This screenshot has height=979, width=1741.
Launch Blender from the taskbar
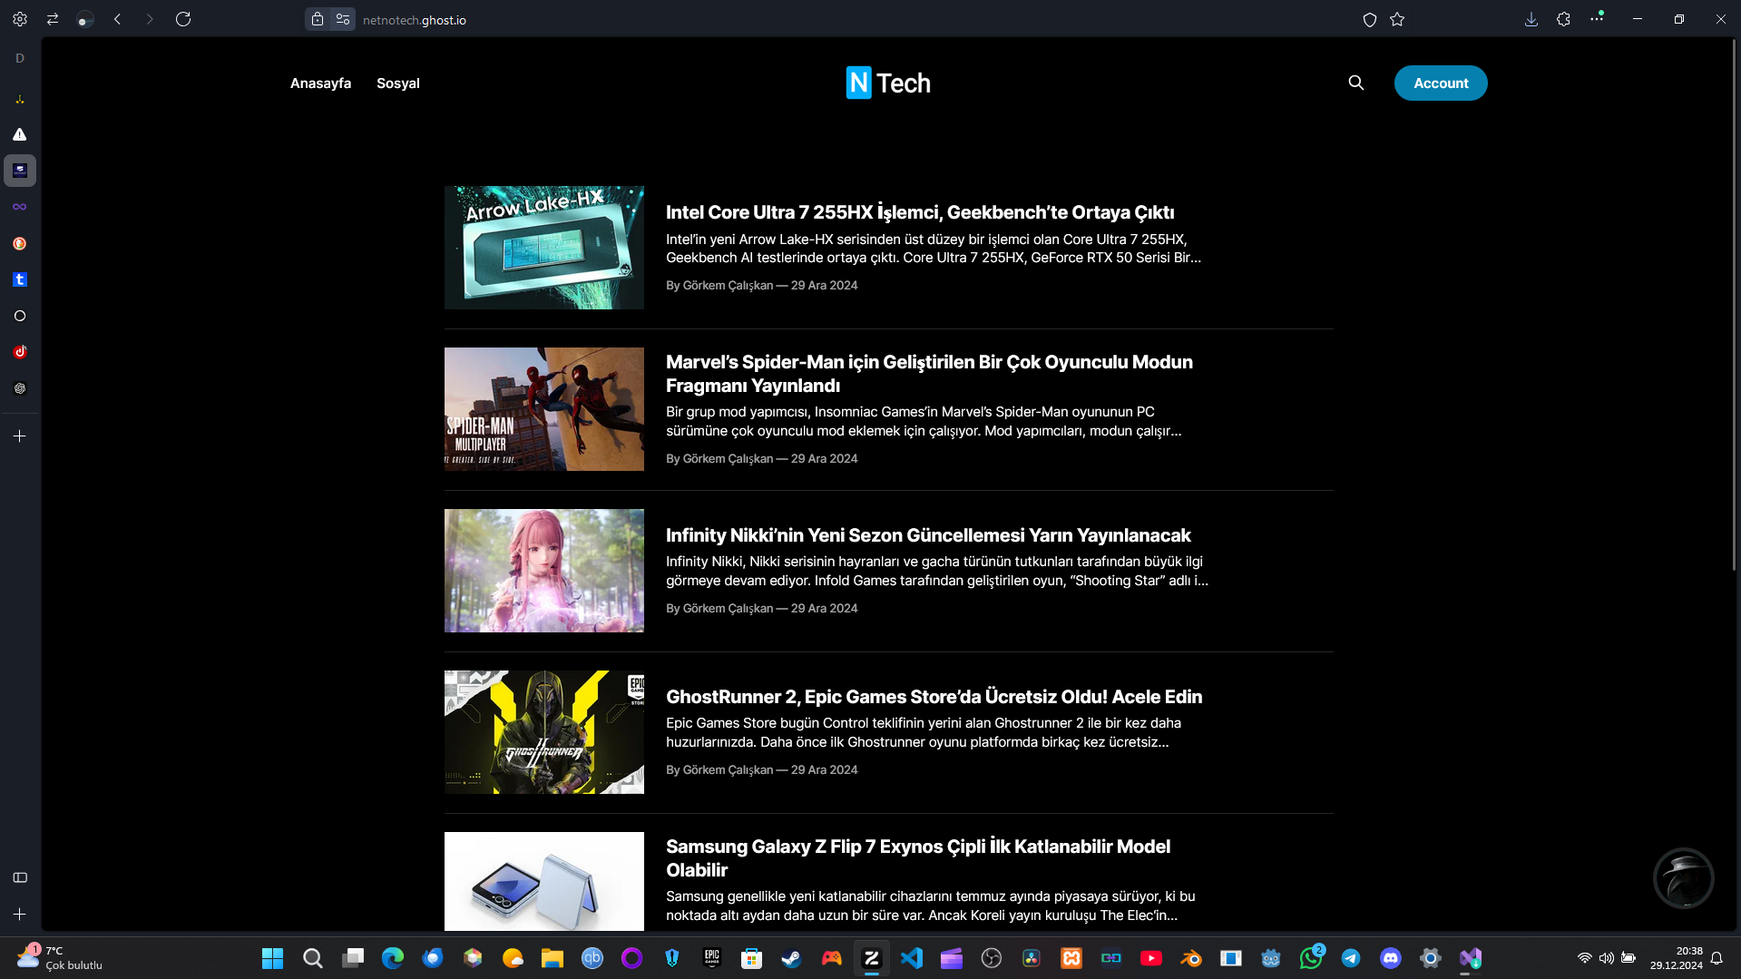coord(1191,958)
